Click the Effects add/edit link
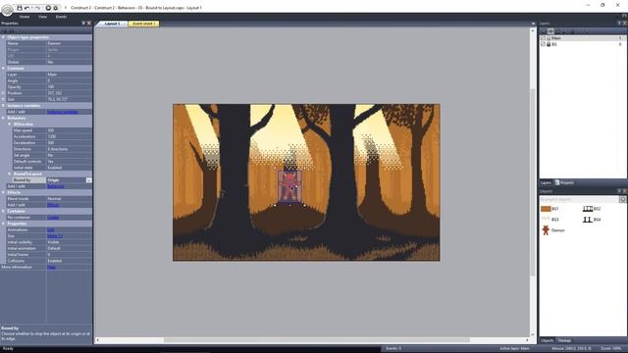The height and width of the screenshot is (353, 628). 53,205
